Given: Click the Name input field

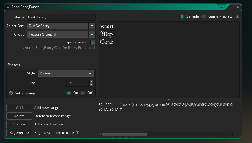Looking at the screenshot, I should click(61, 17).
